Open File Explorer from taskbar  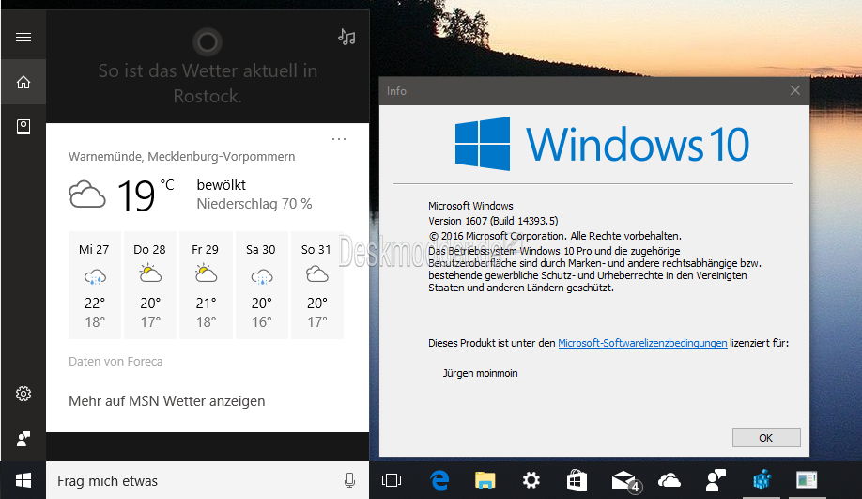tap(485, 480)
